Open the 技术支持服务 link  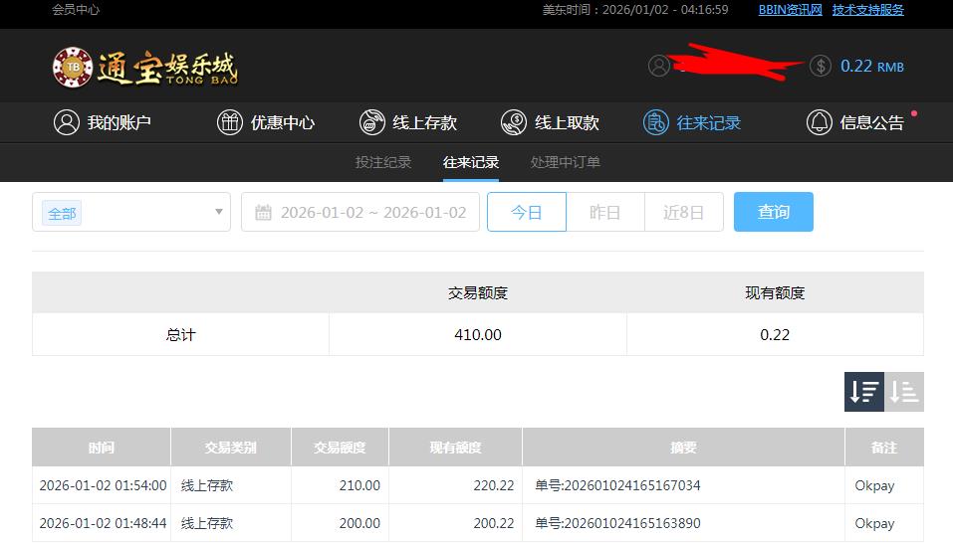(x=868, y=10)
